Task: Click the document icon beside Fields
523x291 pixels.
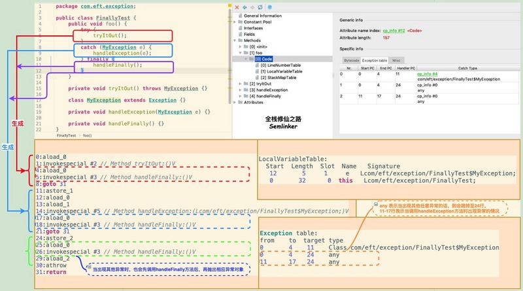Action: (240, 35)
